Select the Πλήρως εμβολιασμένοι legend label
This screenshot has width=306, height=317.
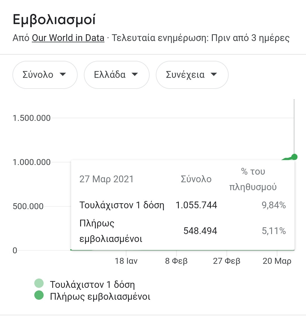[100, 297]
